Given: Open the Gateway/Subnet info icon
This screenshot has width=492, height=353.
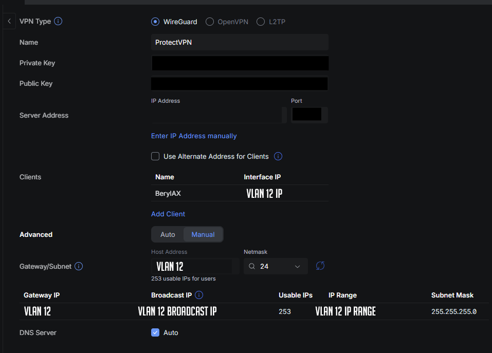Looking at the screenshot, I should (79, 266).
